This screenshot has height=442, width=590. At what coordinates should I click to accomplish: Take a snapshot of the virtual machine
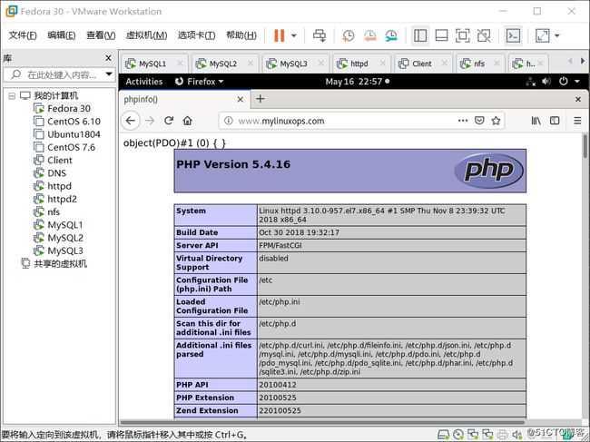[x=348, y=35]
